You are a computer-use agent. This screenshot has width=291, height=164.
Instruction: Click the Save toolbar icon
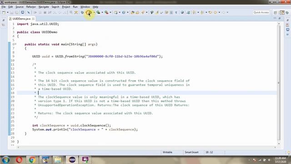click(x=12, y=12)
